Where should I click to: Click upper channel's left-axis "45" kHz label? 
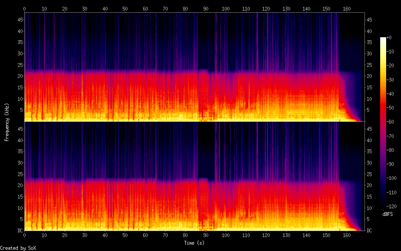(x=20, y=20)
